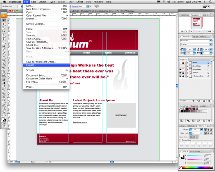The image size is (215, 172).
Task: Select the Paintbrush tool
Action: 4,50
